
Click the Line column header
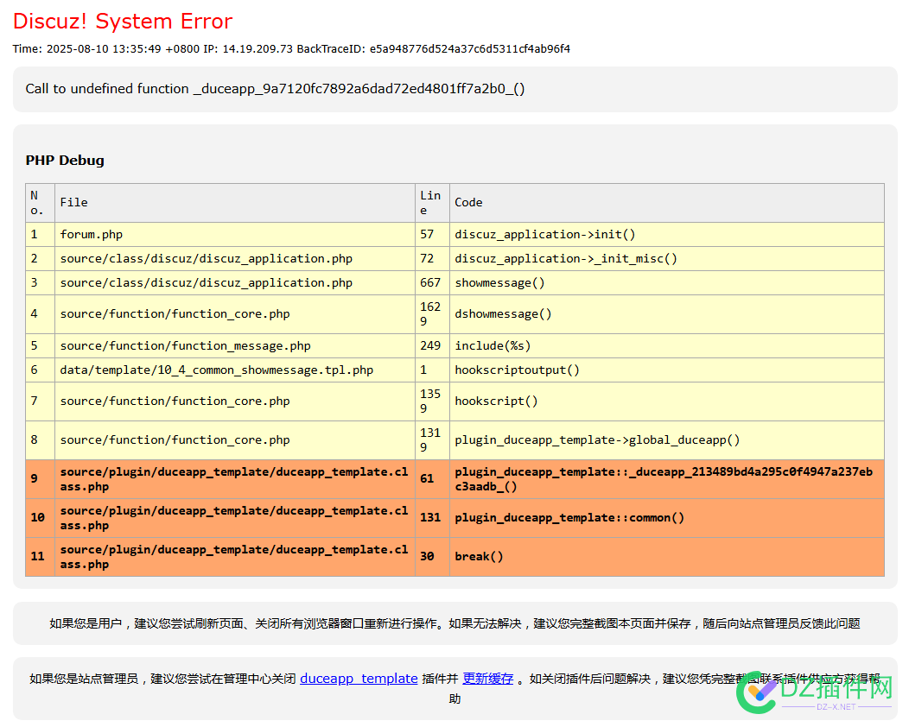pyautogui.click(x=432, y=203)
